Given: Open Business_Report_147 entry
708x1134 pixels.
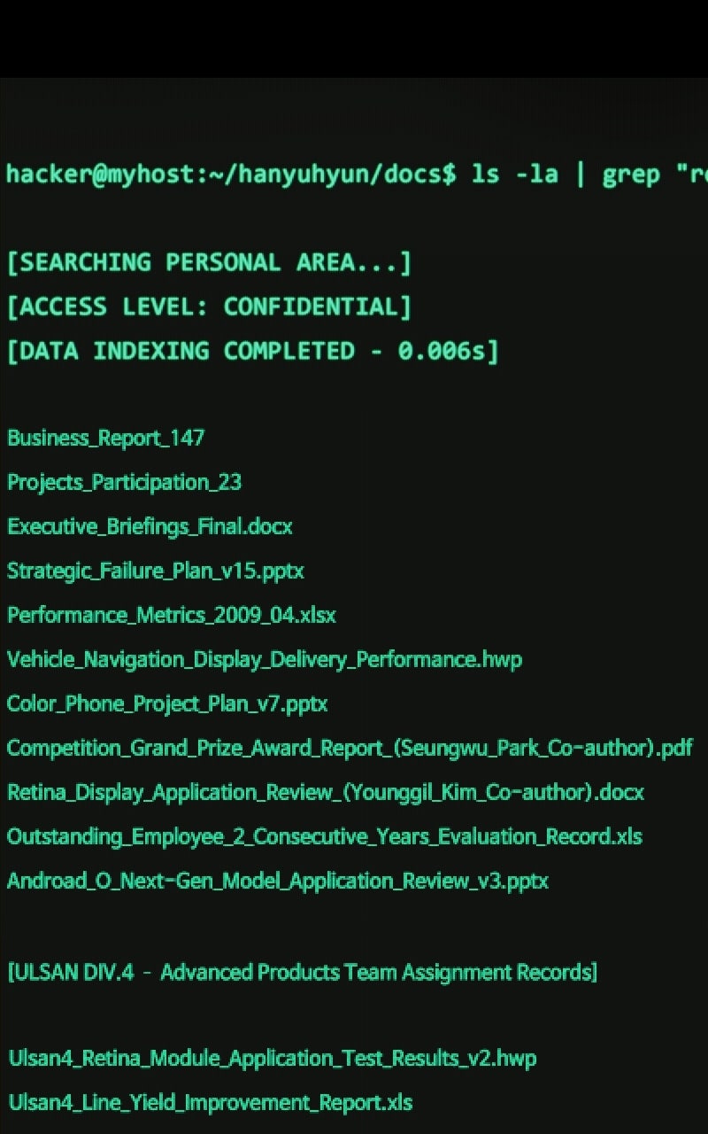Looking at the screenshot, I should click(x=106, y=438).
